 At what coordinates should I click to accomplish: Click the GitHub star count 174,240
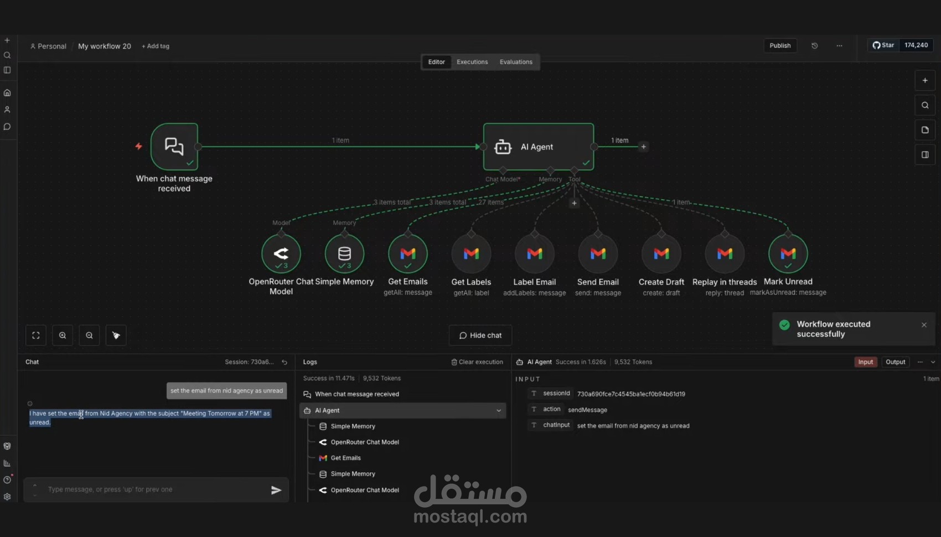916,45
